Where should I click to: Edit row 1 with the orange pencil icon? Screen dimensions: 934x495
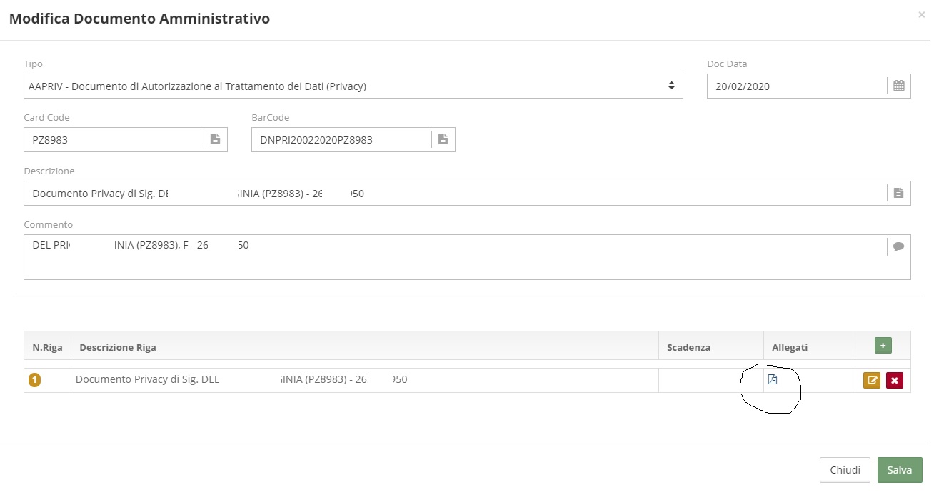(x=872, y=380)
